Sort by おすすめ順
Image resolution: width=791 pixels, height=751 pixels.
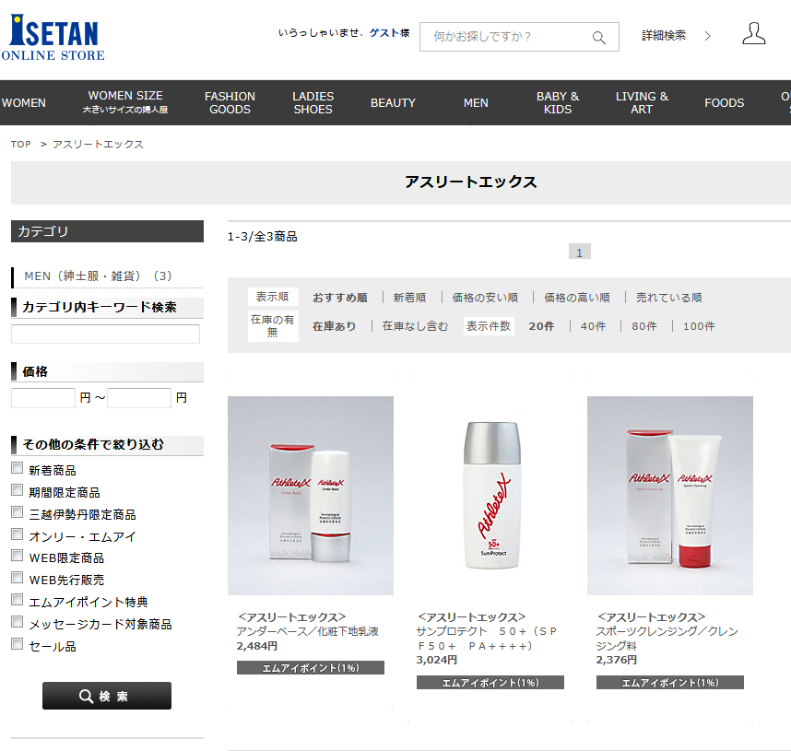pos(340,298)
